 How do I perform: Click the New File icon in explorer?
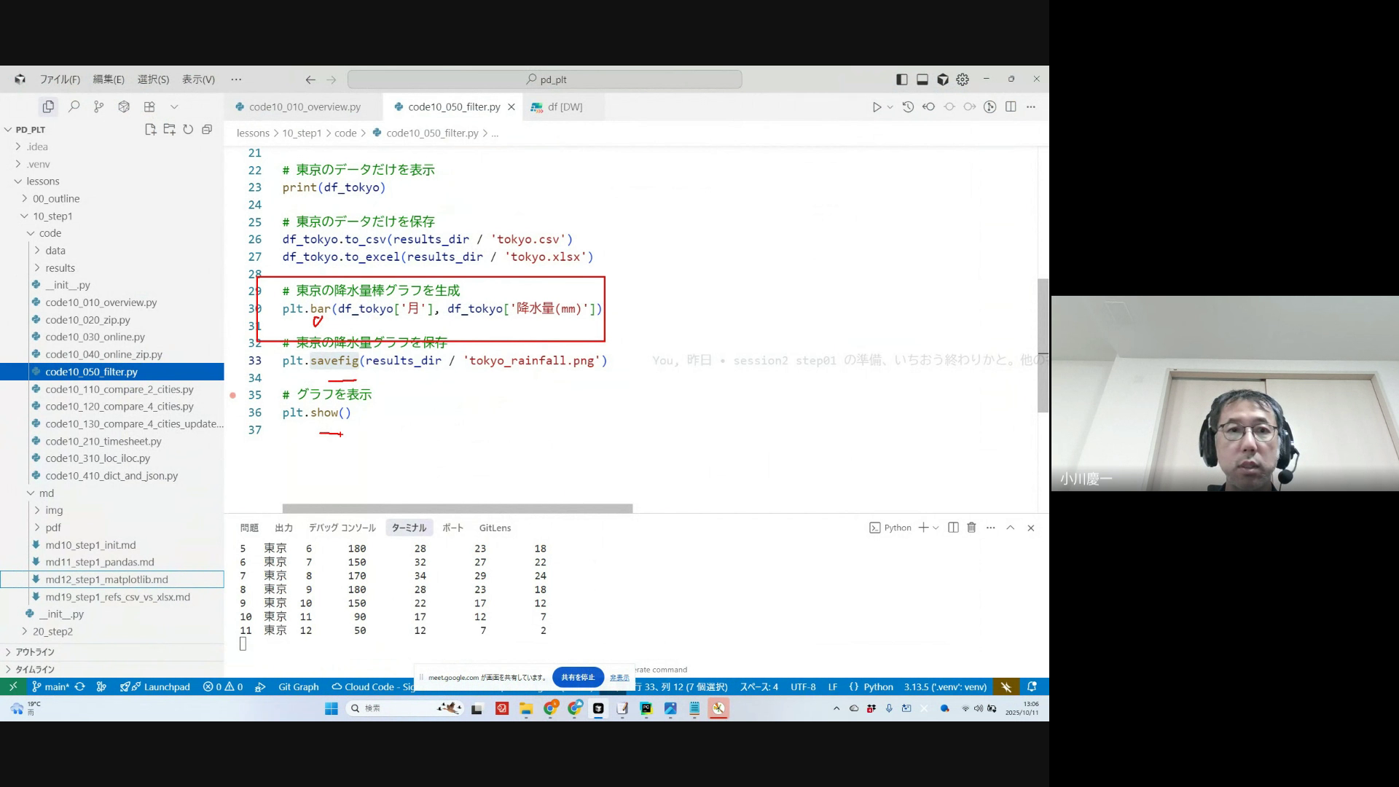(x=150, y=130)
